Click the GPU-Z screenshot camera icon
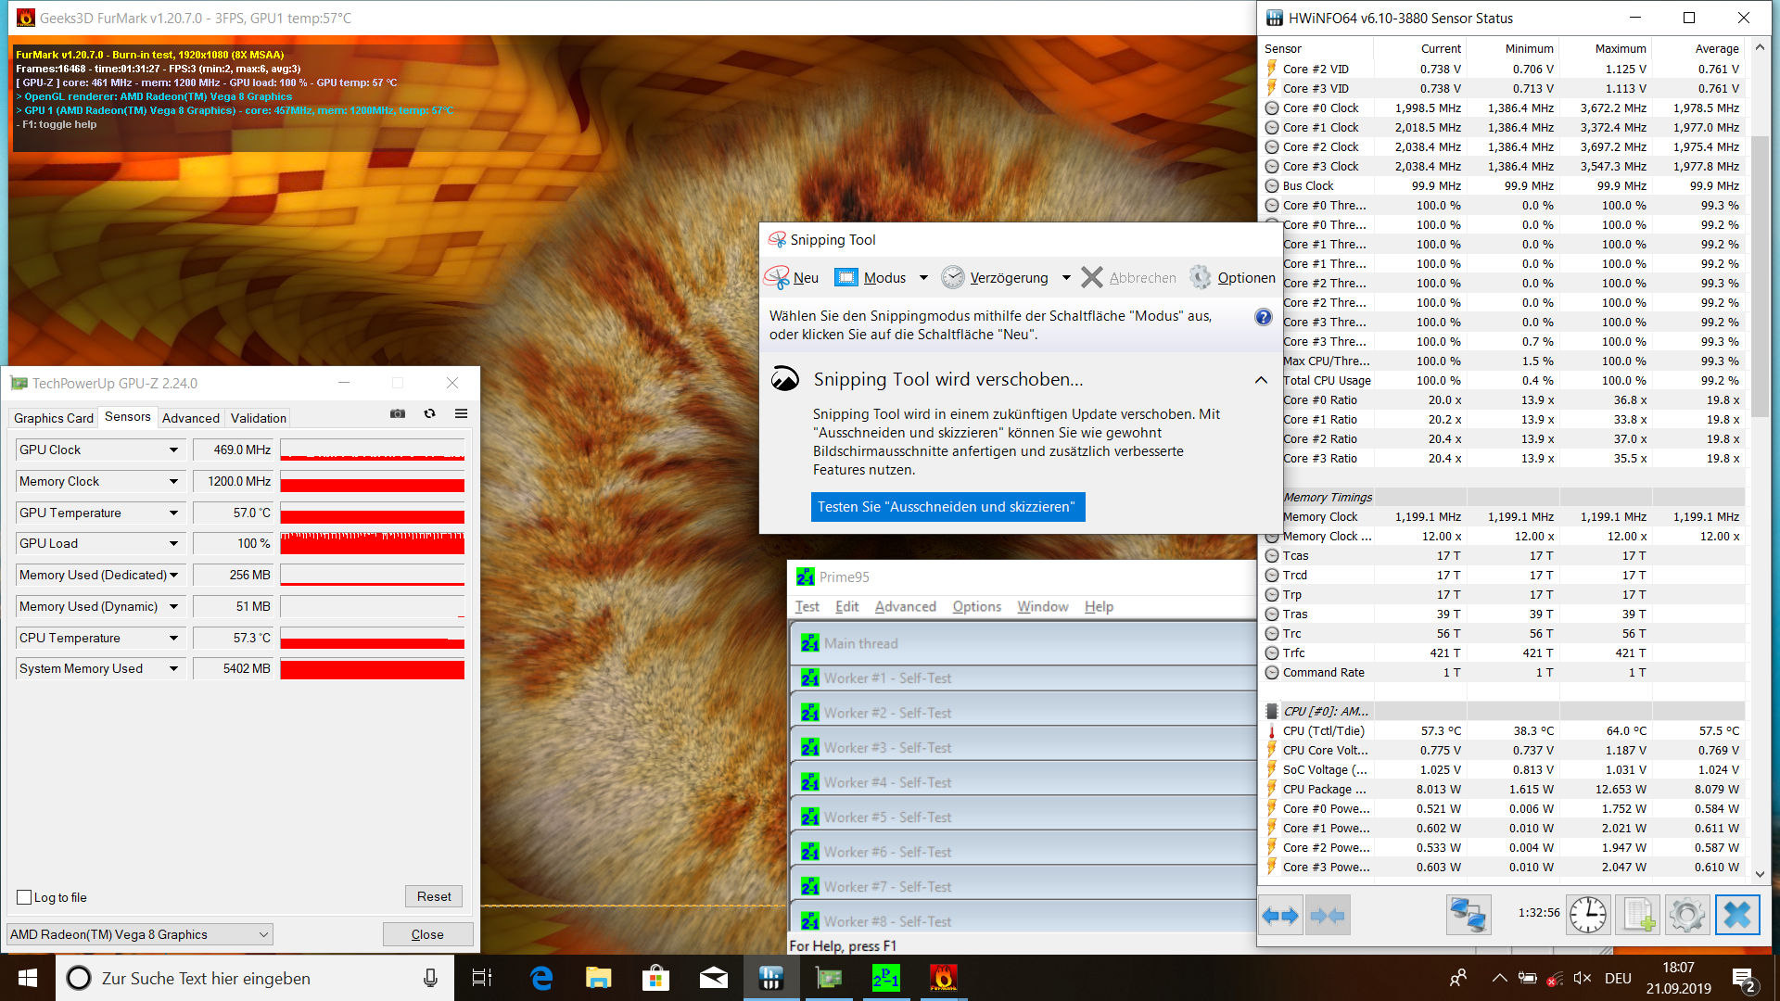1780x1001 pixels. [x=398, y=414]
